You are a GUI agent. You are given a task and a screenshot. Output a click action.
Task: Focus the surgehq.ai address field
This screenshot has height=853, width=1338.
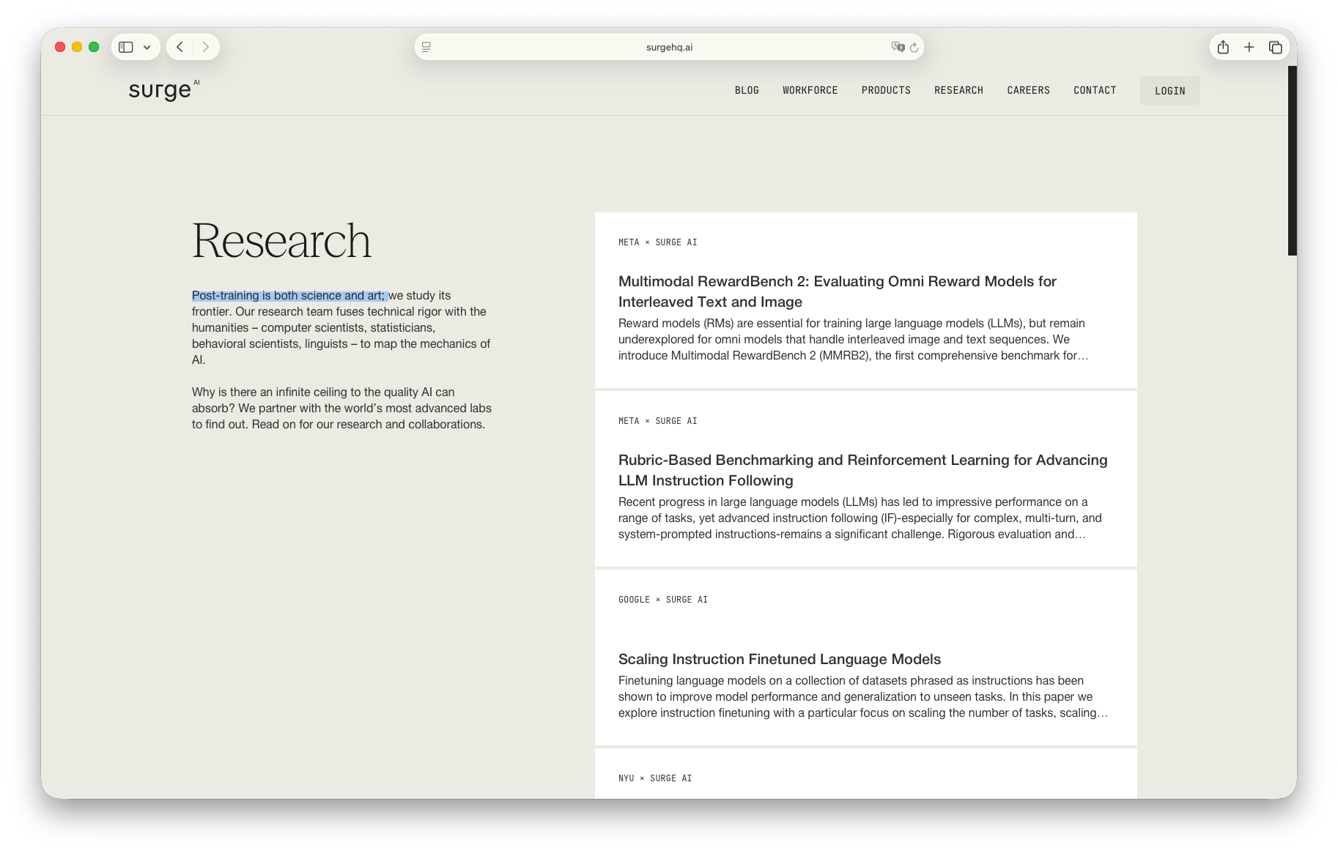click(x=669, y=47)
